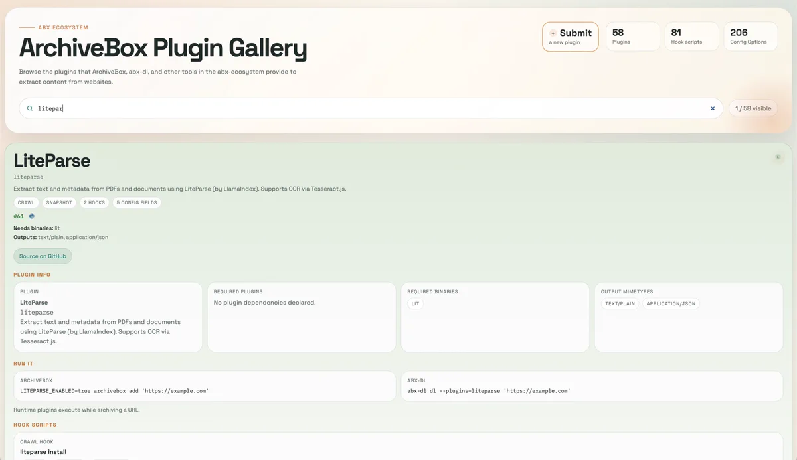
Task: Click the 5 CONFIG FIELDS tag pill
Action: click(x=137, y=202)
